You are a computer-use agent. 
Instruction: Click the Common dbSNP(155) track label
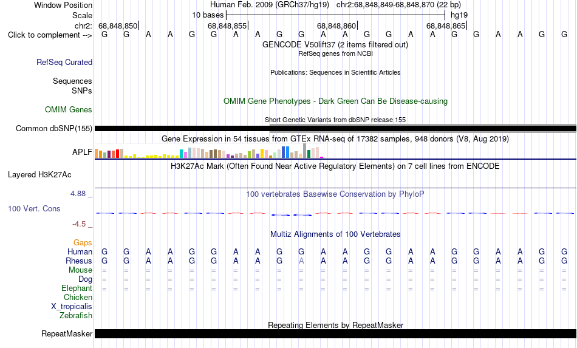coord(53,128)
